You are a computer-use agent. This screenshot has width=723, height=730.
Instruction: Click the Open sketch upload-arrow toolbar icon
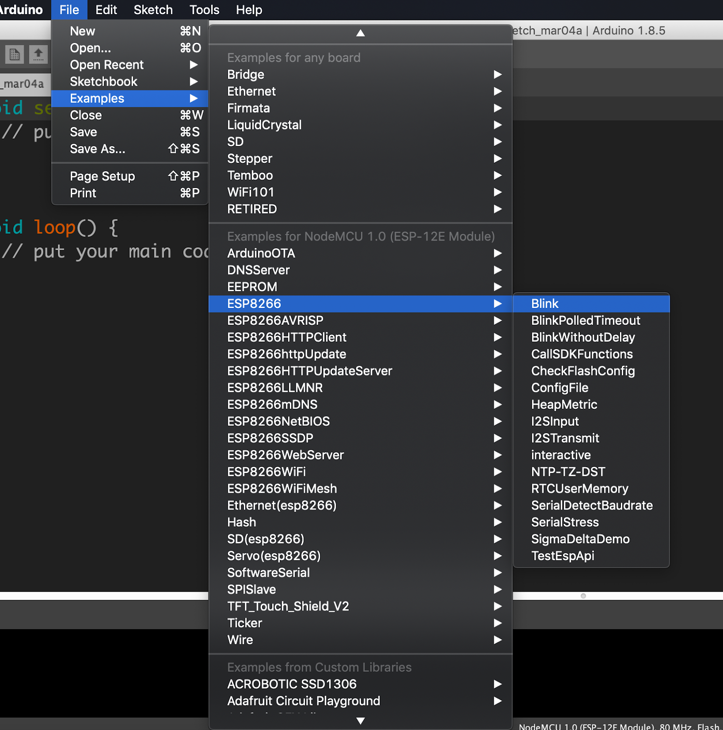38,54
